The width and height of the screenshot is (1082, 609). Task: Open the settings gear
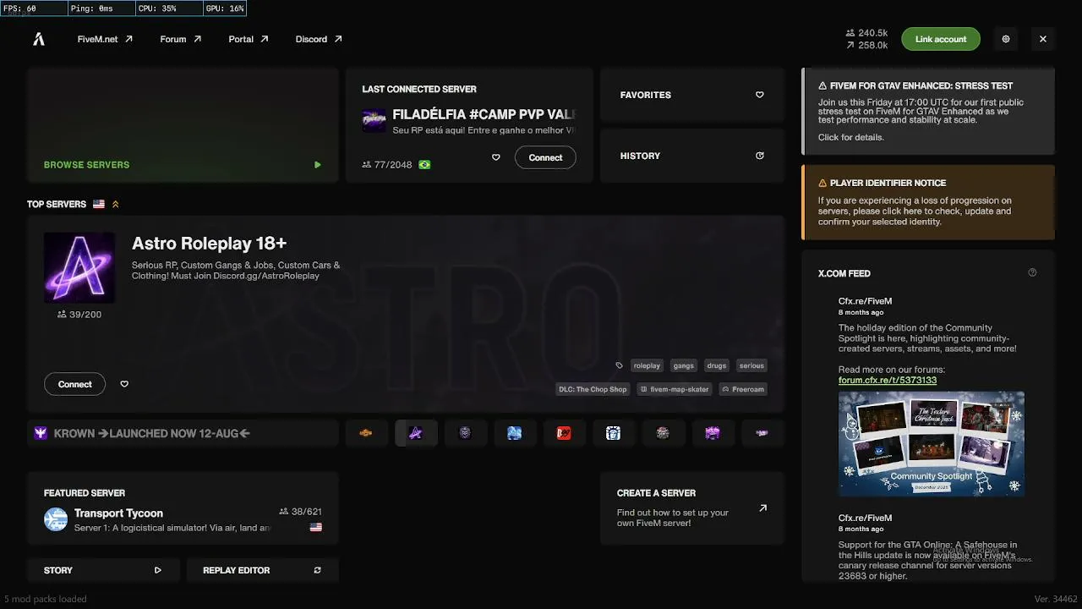1006,39
